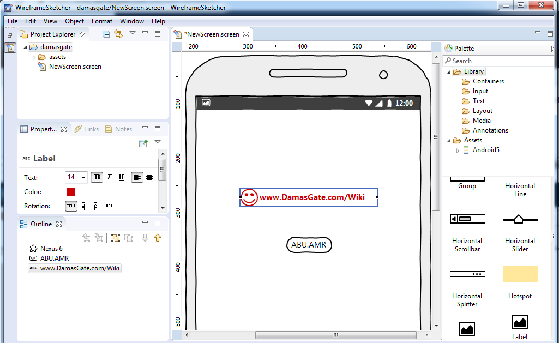Click the Properties panel vertical scrollbar
Screen dimensions: 559x343
[163, 170]
